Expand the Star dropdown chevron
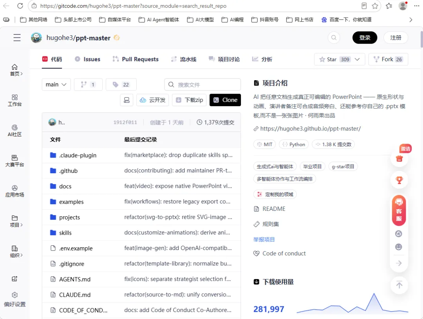 click(357, 60)
